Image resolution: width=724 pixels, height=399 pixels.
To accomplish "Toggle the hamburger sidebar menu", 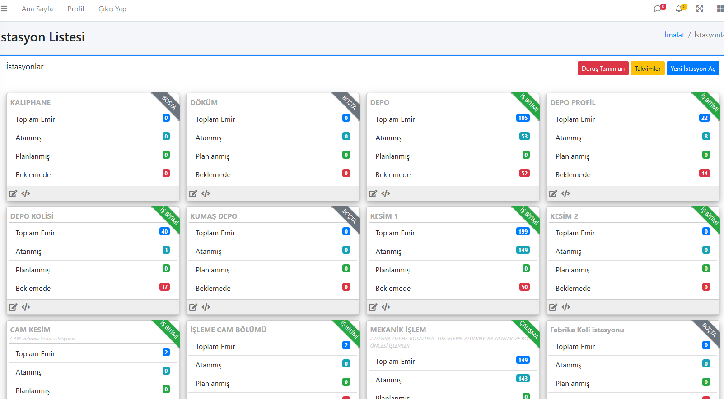I will (4, 9).
